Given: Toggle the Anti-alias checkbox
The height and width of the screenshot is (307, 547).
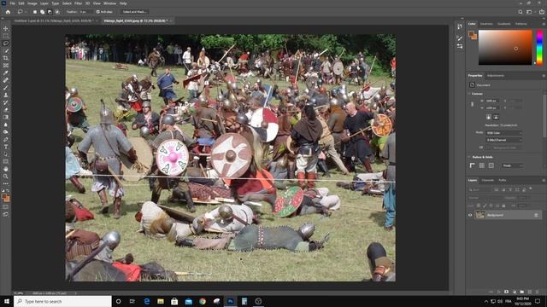Looking at the screenshot, I should pos(98,12).
